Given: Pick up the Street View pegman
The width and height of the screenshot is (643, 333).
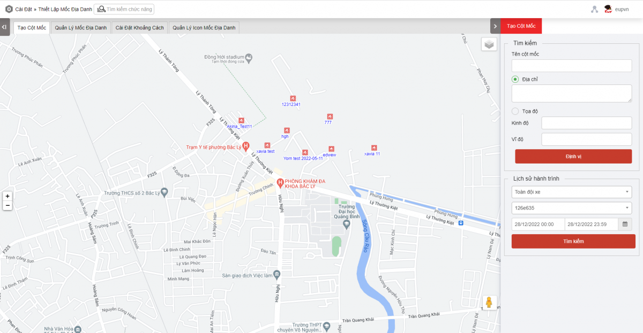Looking at the screenshot, I should pyautogui.click(x=489, y=303).
